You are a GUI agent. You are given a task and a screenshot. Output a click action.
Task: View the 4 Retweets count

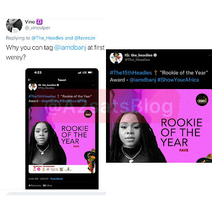[x=35, y=185]
